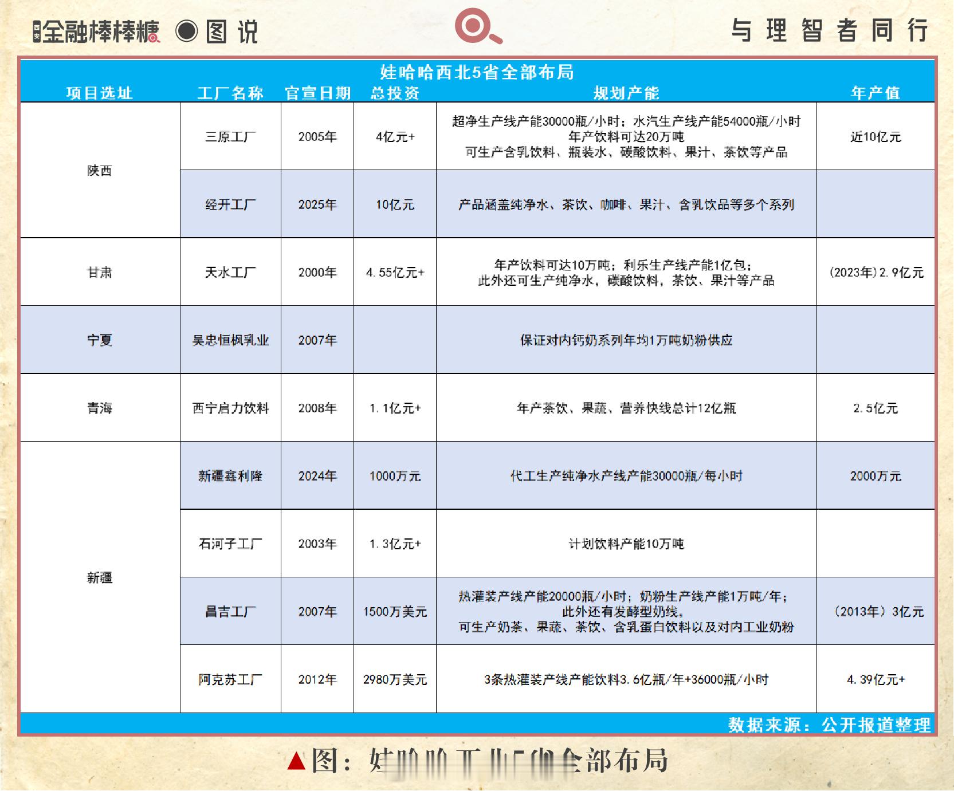Select the 2000年 date cell

(317, 273)
